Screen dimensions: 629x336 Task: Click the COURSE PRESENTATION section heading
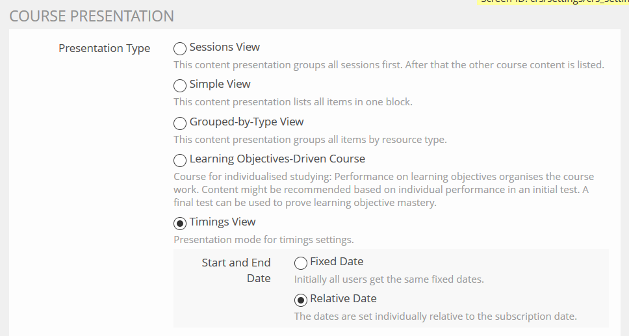coord(92,16)
